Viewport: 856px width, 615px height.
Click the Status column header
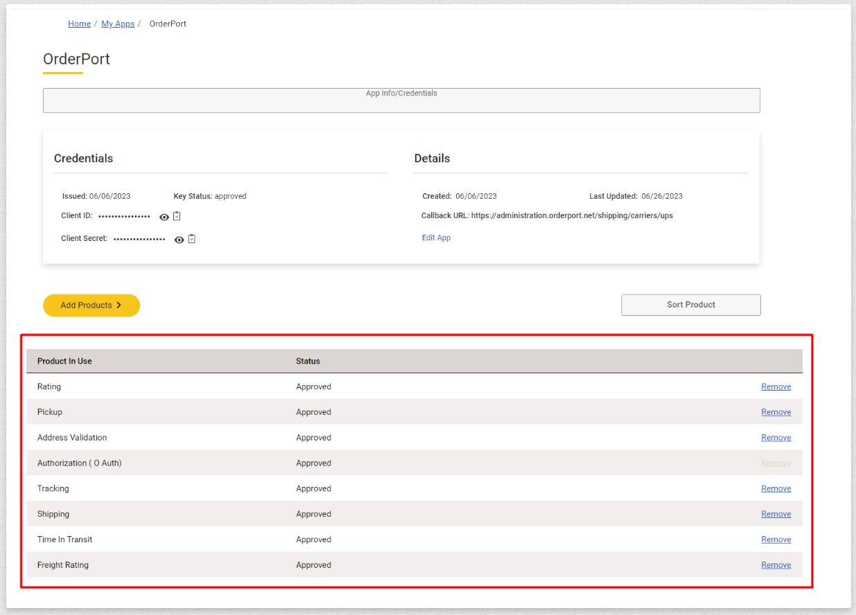[x=308, y=361]
